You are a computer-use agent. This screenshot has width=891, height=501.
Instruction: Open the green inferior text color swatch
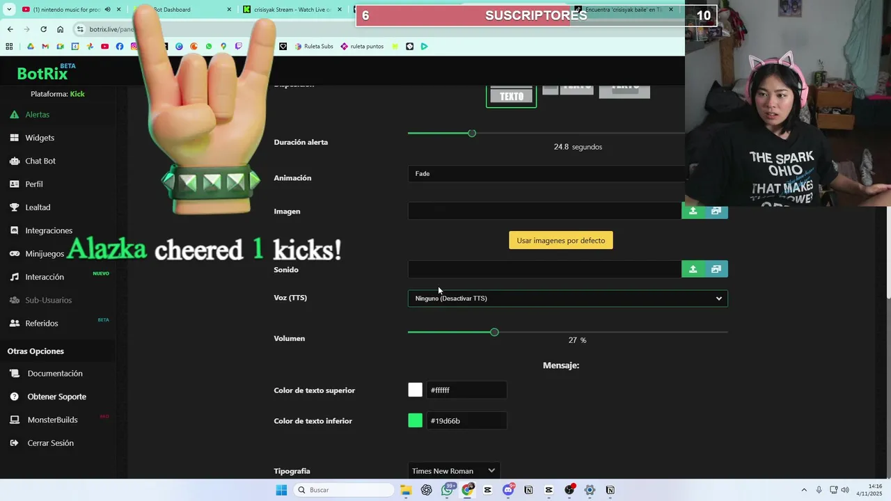(x=416, y=421)
